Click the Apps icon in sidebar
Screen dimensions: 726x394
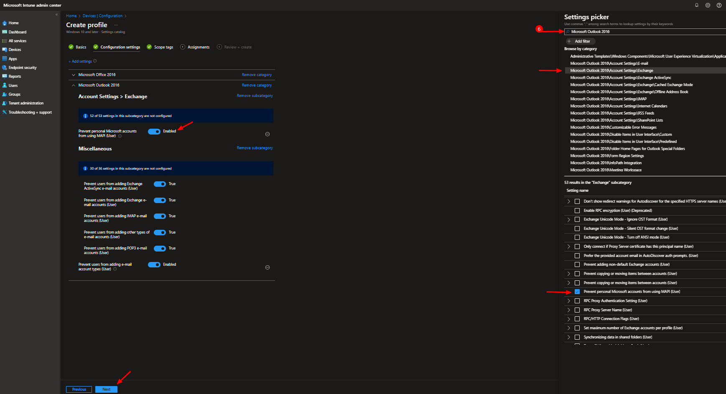click(5, 59)
